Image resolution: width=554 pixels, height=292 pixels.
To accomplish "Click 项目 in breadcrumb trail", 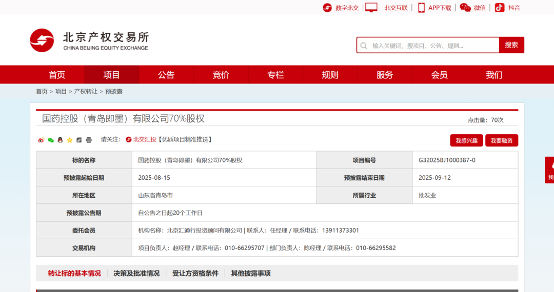I will point(61,91).
